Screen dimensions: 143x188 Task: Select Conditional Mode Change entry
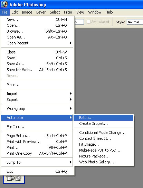[x=103, y=133]
